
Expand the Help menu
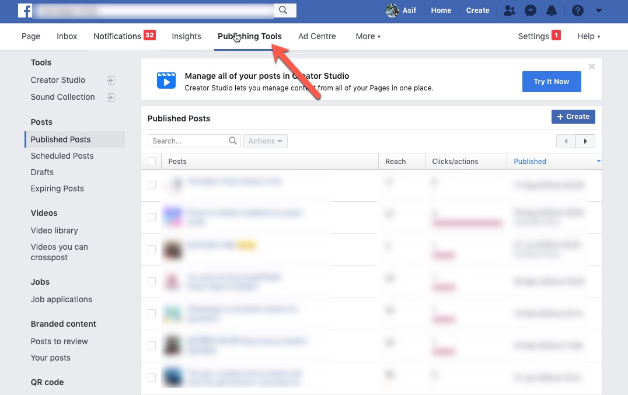pyautogui.click(x=588, y=36)
